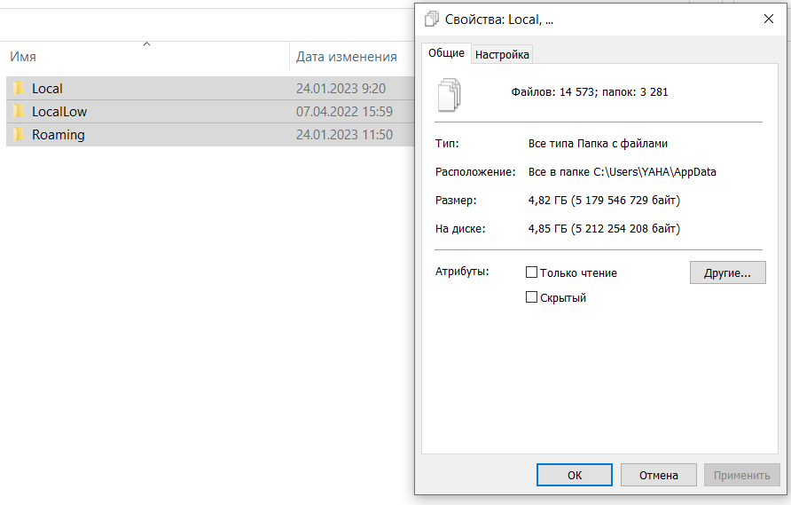
Task: Click the Roaming folder icon
Action: pos(19,135)
